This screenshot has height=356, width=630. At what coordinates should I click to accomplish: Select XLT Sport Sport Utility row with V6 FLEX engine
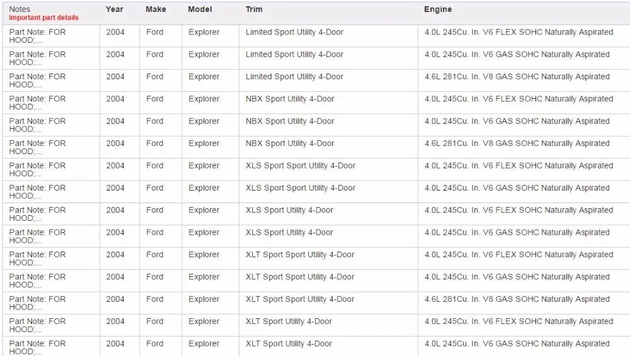(316, 259)
